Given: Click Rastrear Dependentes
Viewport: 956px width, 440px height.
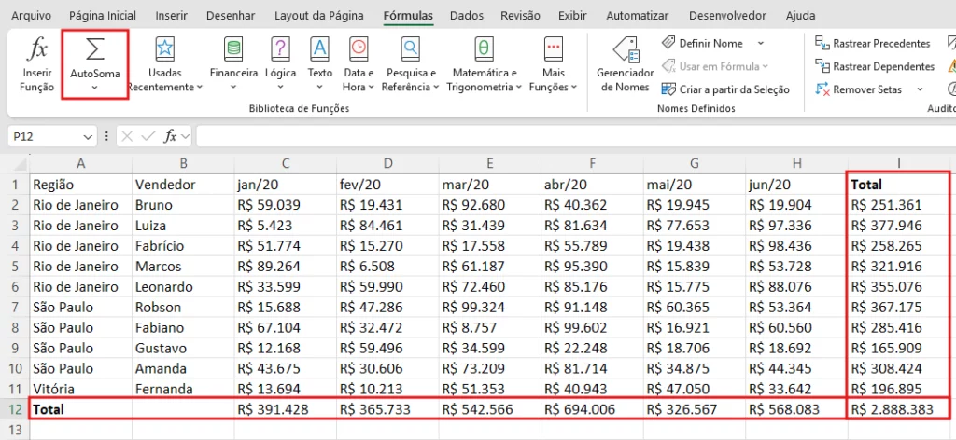Looking at the screenshot, I should [x=875, y=66].
